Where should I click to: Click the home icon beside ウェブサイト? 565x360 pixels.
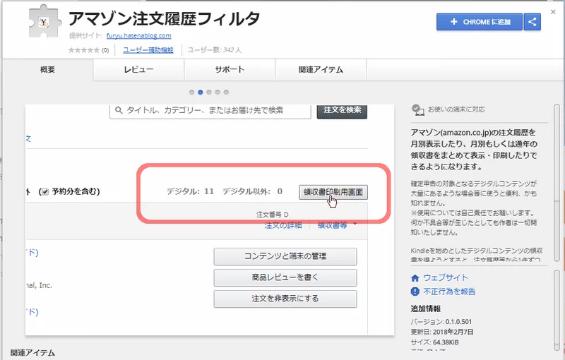[x=415, y=277]
